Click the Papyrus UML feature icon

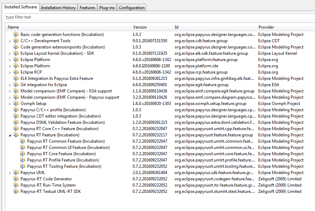[16, 173]
